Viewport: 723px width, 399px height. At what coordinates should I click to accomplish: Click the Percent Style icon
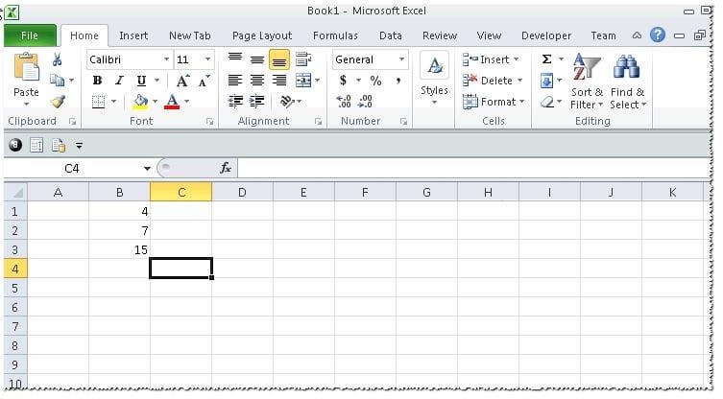click(x=375, y=81)
